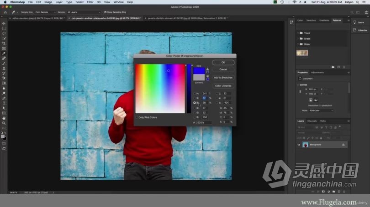Switch to the Gradients tab
Viewport: 370px width, 207px height.
(x=324, y=20)
